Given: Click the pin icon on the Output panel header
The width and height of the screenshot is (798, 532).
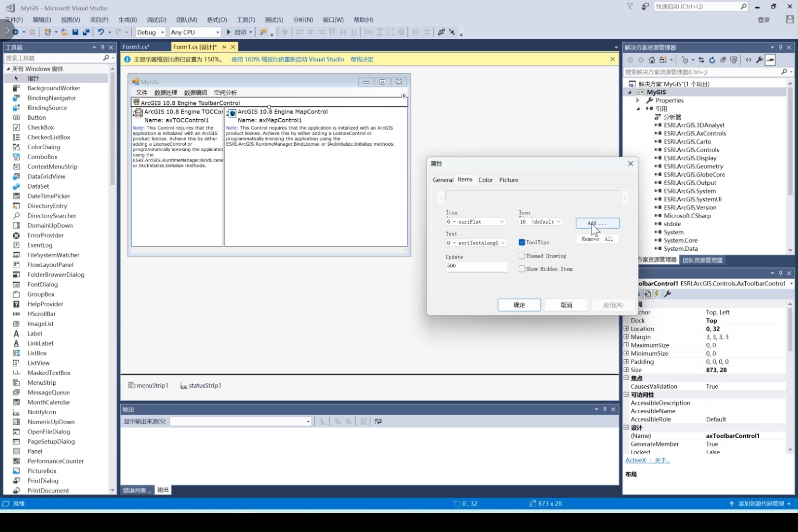Looking at the screenshot, I should [x=605, y=409].
